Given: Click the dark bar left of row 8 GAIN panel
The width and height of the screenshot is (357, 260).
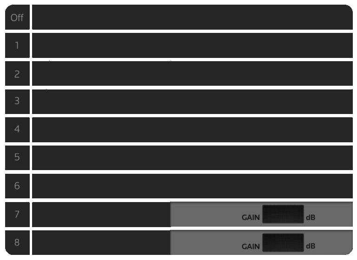Looking at the screenshot, I should pos(101,242).
